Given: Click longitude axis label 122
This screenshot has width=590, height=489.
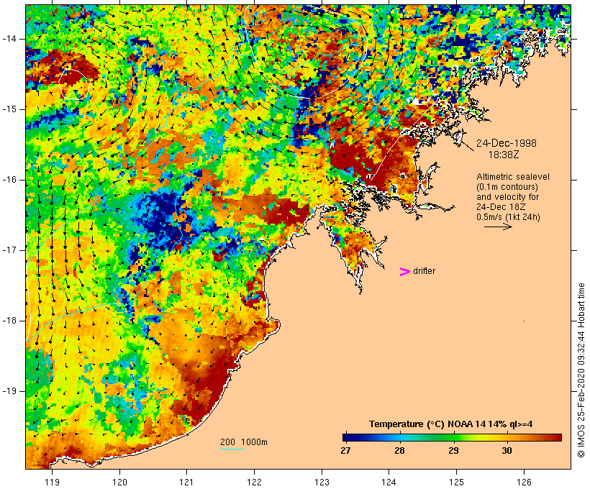Looking at the screenshot, I should pyautogui.click(x=255, y=482).
